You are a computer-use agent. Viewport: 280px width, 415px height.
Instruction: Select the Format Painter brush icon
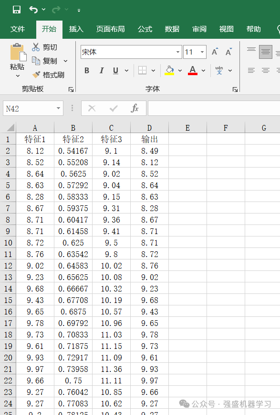[36, 75]
